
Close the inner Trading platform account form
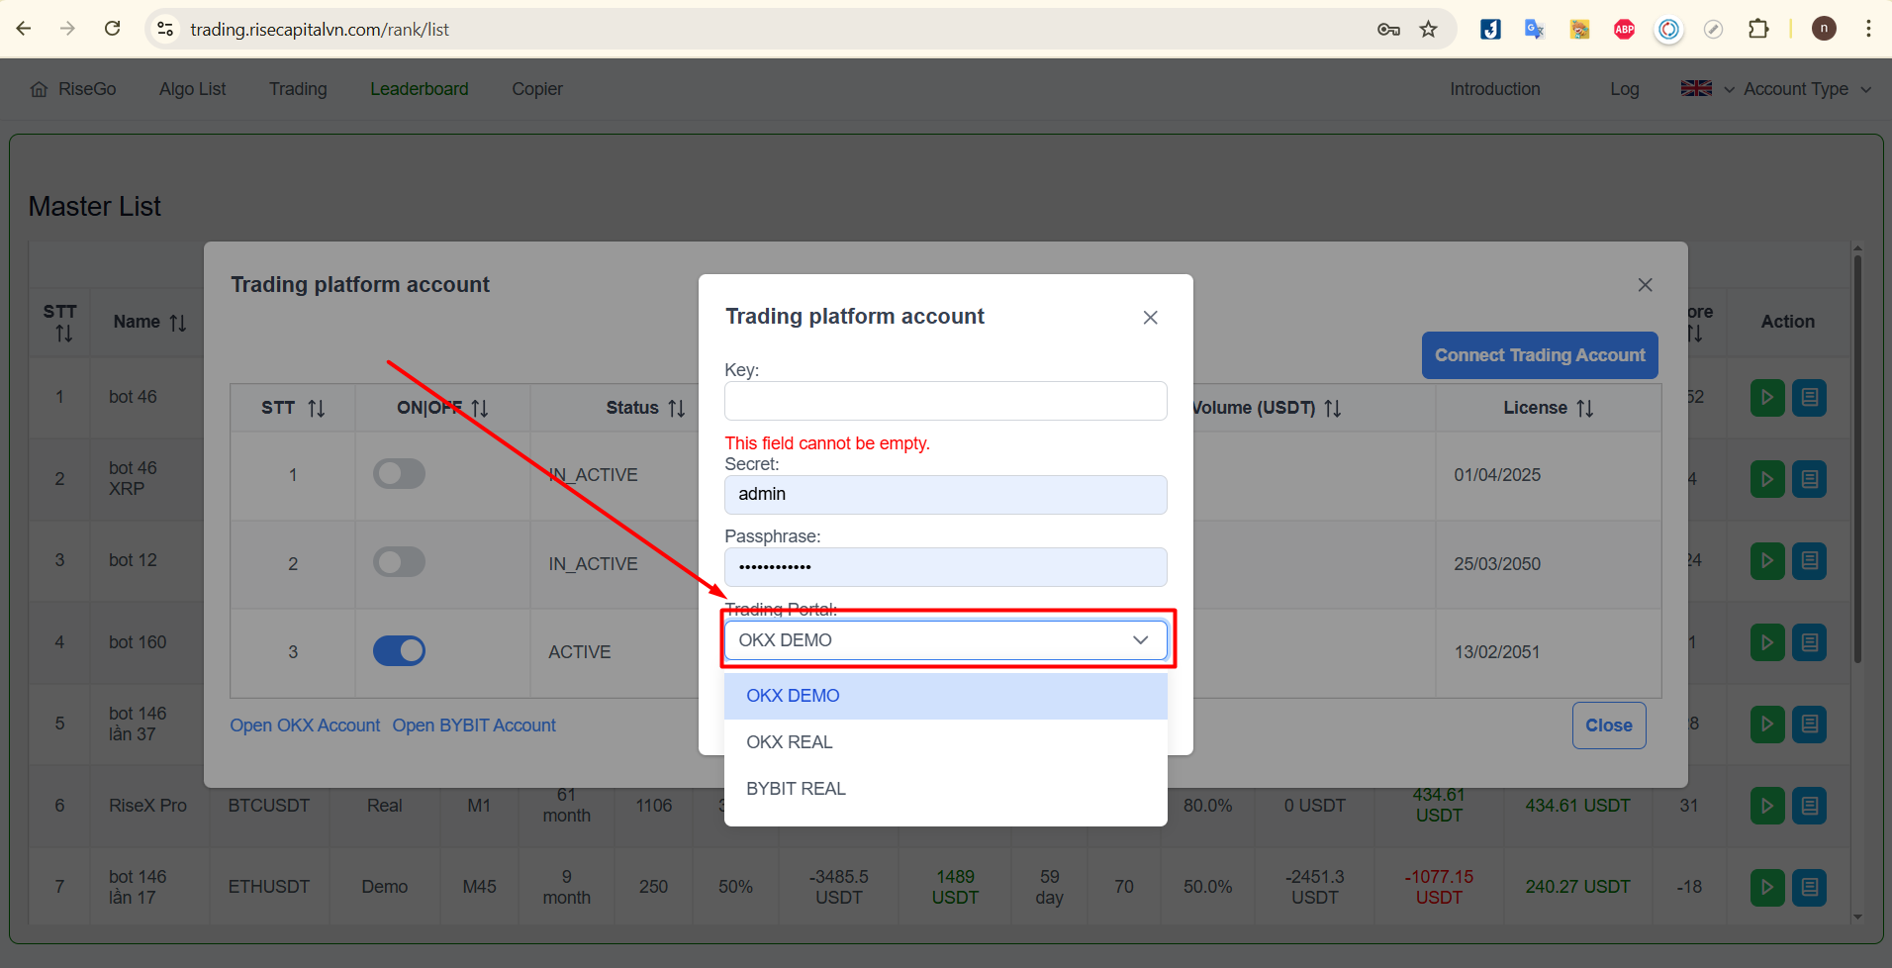pyautogui.click(x=1150, y=318)
